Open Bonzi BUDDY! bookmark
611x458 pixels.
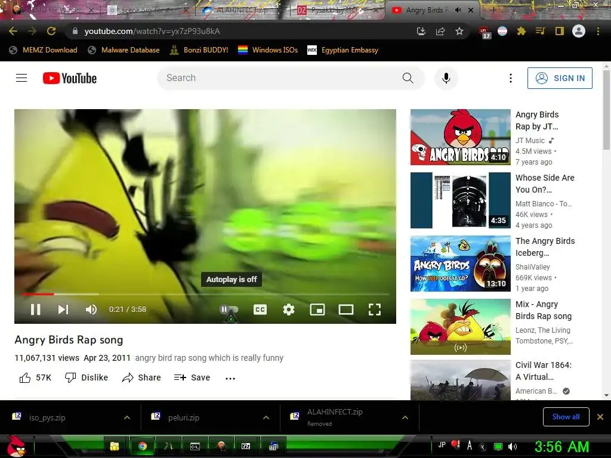point(199,50)
